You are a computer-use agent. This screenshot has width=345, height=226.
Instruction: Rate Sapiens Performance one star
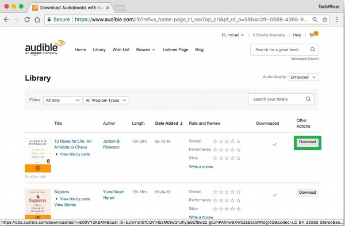tap(215, 201)
